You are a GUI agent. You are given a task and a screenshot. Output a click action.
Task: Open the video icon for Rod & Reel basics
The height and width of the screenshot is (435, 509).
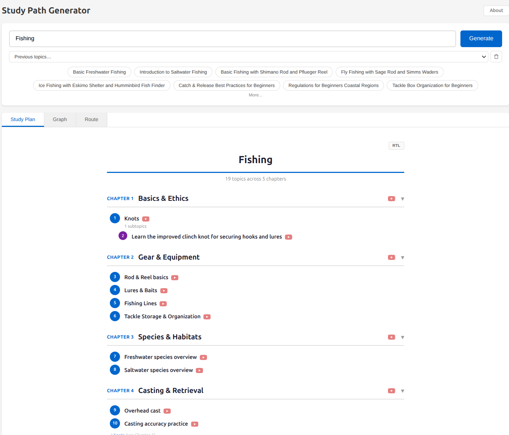coord(175,277)
